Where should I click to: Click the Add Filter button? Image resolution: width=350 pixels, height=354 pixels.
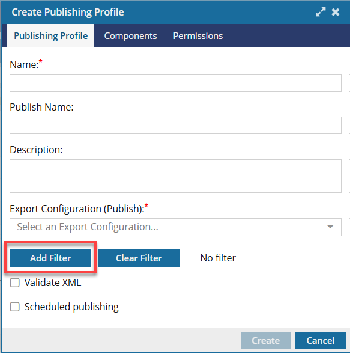pos(50,258)
